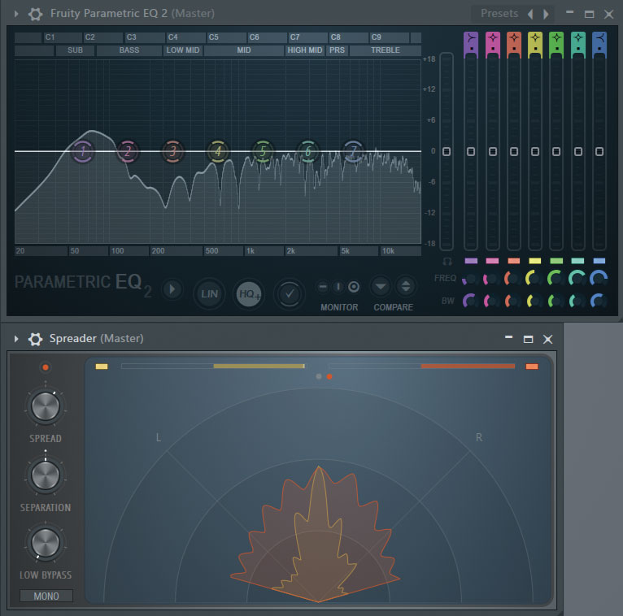Image resolution: width=623 pixels, height=616 pixels.
Task: Toggle the MONO button in Spreader
Action: pyautogui.click(x=46, y=596)
